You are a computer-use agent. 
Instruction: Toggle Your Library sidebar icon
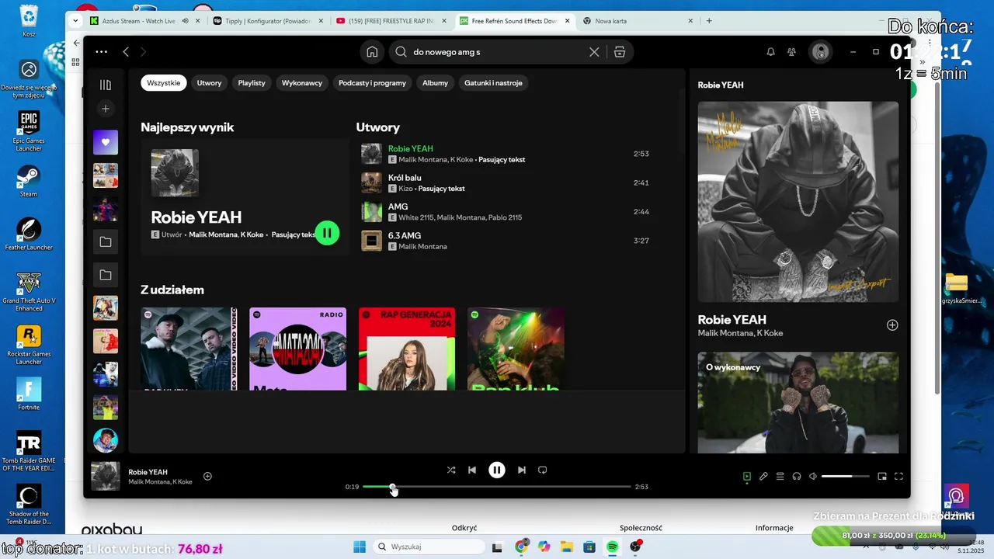pos(106,85)
